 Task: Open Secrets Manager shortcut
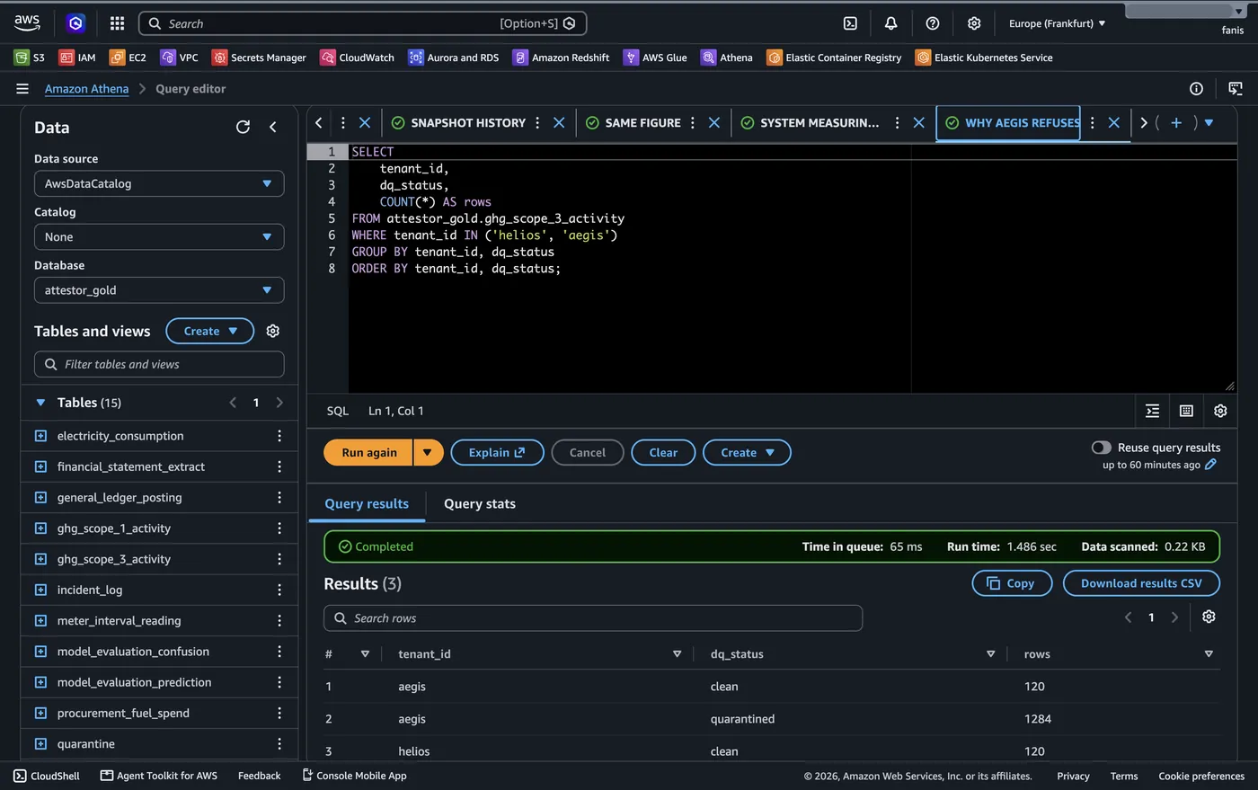click(259, 58)
